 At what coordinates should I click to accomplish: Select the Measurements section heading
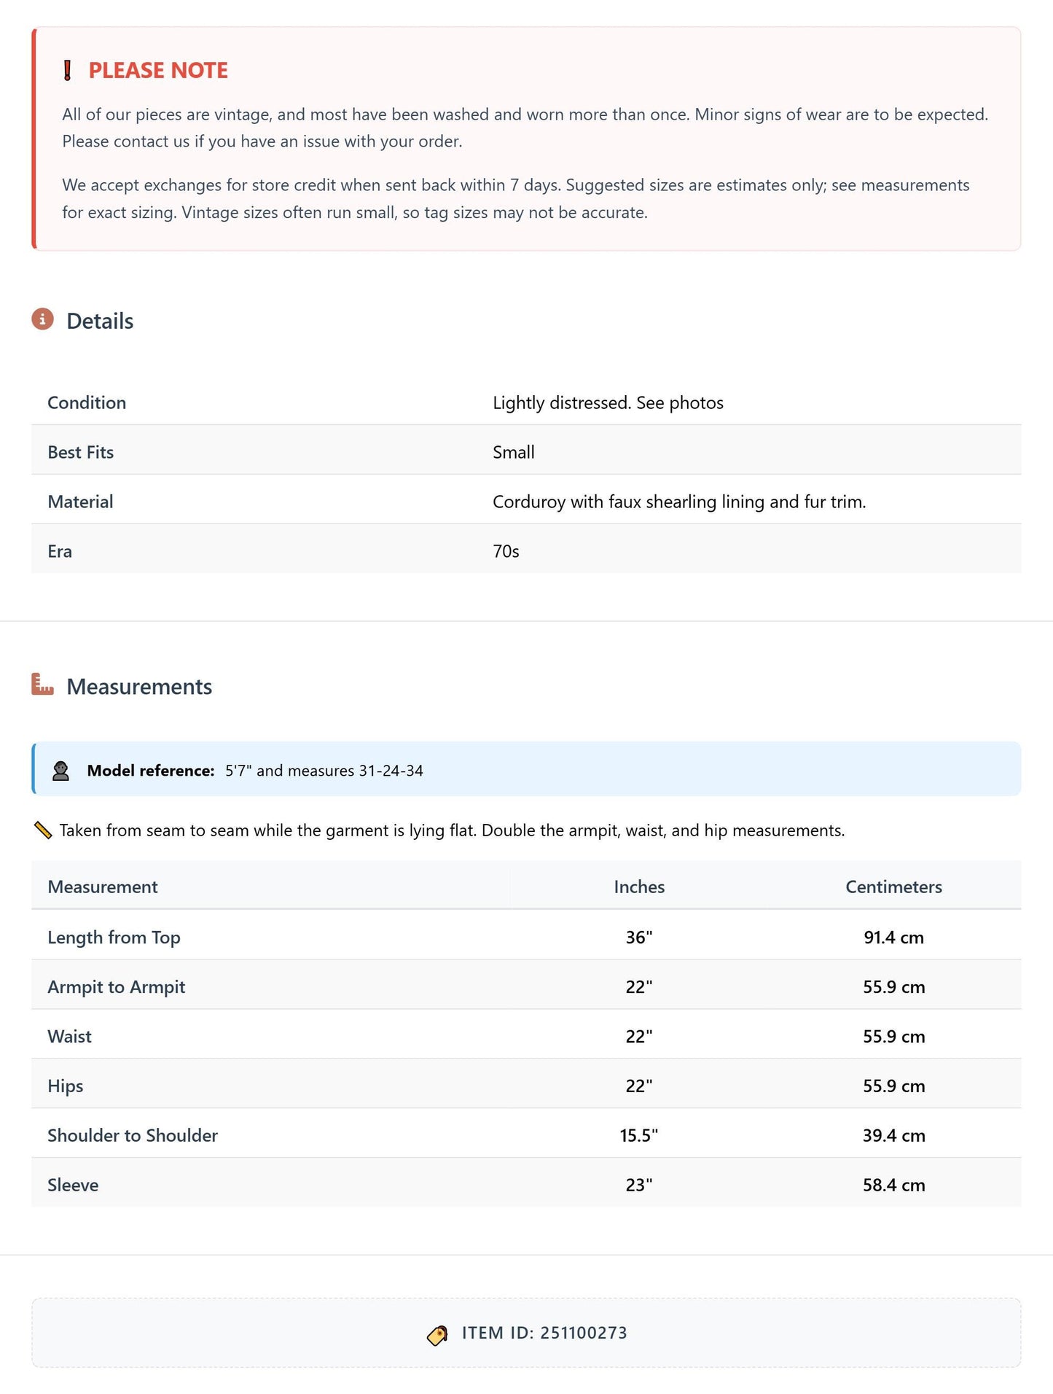(139, 686)
